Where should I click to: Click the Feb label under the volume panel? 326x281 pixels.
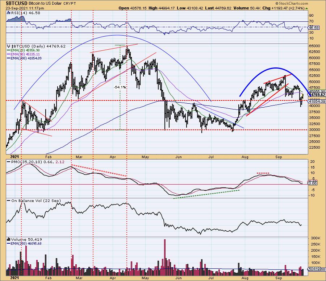click(48, 278)
